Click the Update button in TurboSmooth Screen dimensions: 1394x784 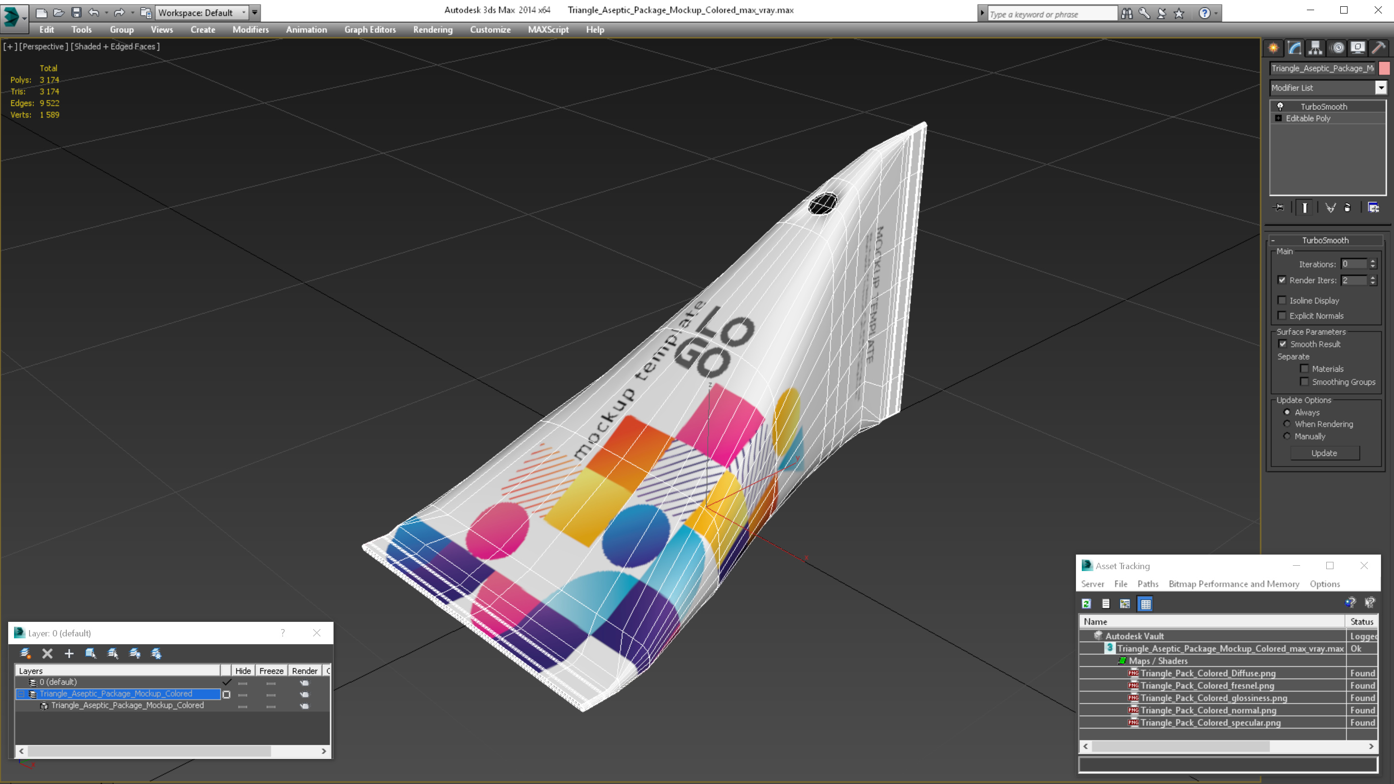point(1325,452)
